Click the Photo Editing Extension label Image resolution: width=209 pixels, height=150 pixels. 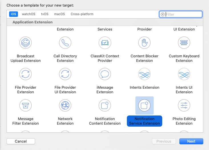(x=184, y=121)
